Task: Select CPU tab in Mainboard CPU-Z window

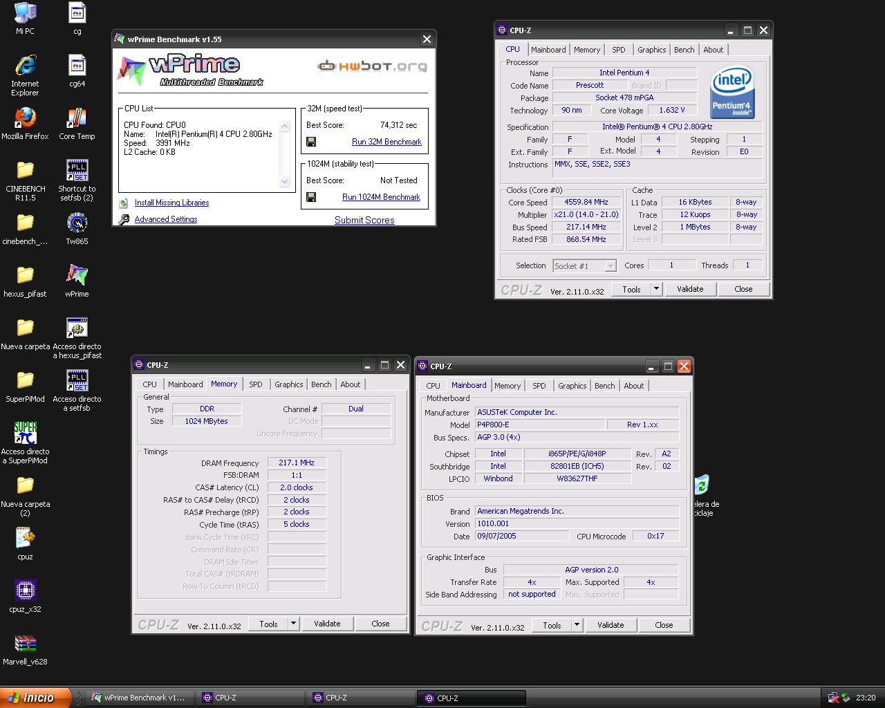Action: (433, 386)
